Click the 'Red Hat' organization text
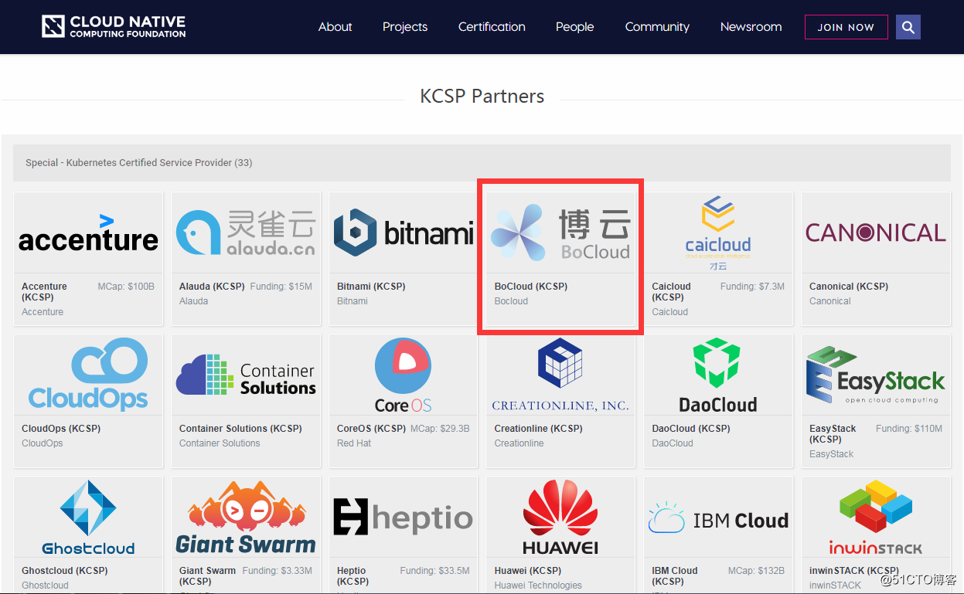This screenshot has height=594, width=964. point(354,443)
